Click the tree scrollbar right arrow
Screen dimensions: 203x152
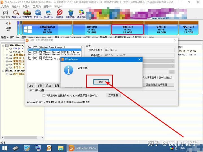[42, 137]
